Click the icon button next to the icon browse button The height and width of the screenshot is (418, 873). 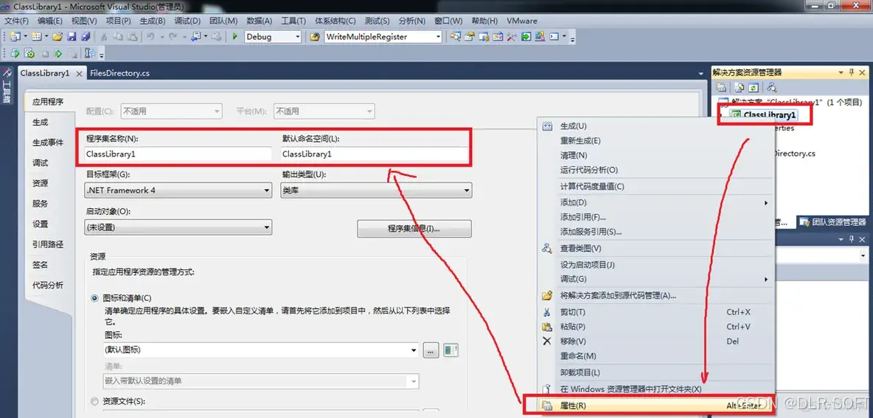pyautogui.click(x=451, y=350)
